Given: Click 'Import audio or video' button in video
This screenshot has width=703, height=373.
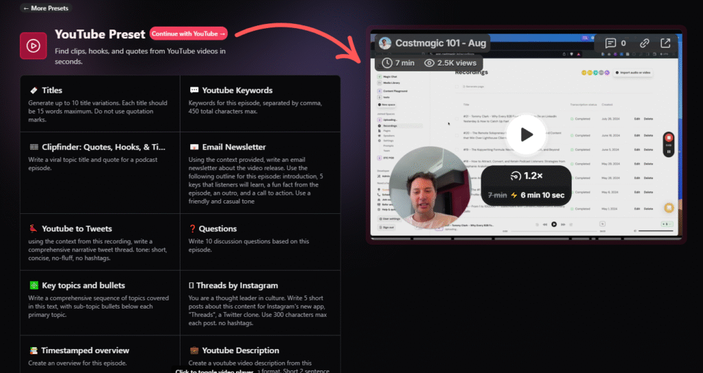Looking at the screenshot, I should pos(633,73).
